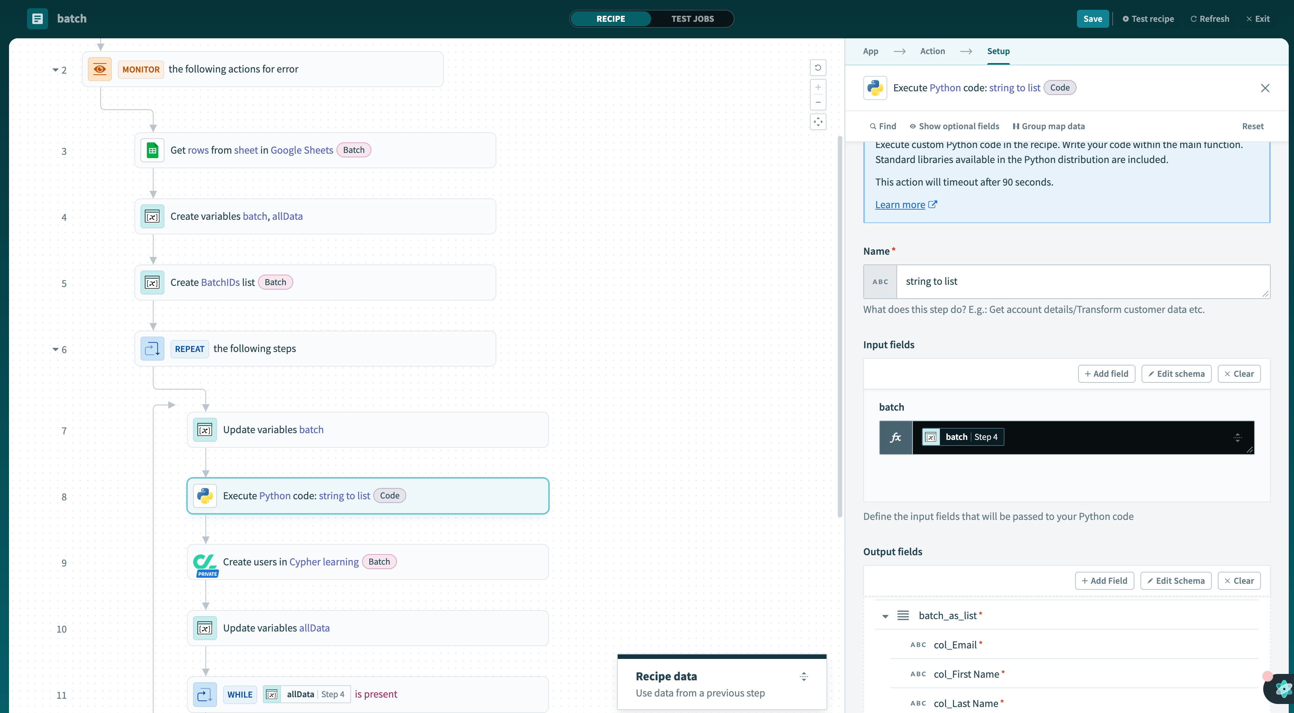
Task: Click the Python icon in step 8
Action: click(205, 496)
